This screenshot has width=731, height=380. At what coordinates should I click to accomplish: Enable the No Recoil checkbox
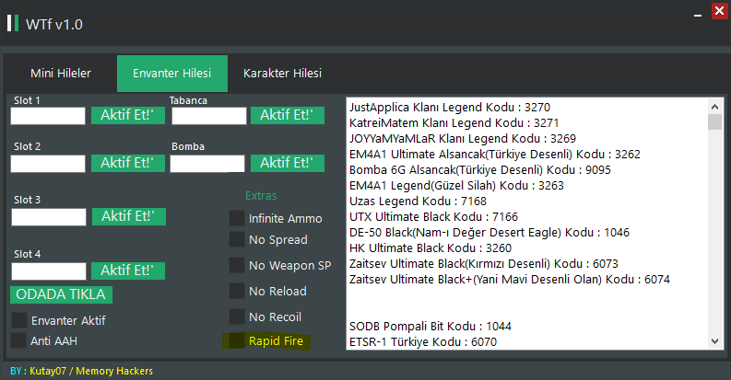[237, 317]
